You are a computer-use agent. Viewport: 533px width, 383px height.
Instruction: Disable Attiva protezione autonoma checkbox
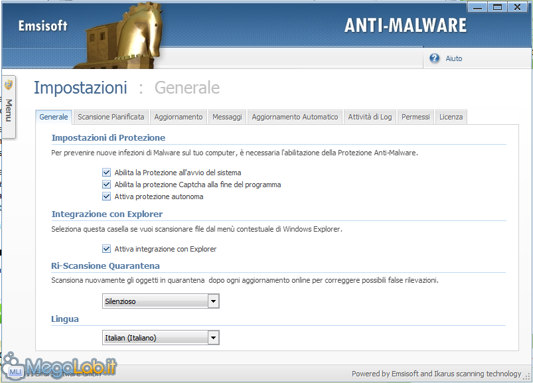pyautogui.click(x=106, y=196)
